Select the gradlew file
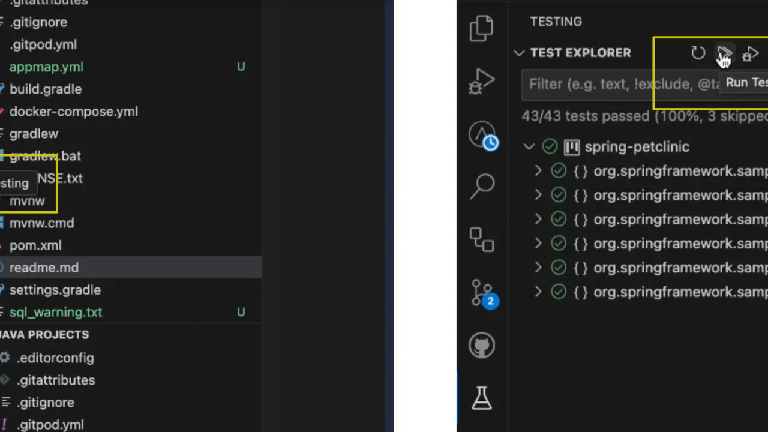This screenshot has height=432, width=768. tap(34, 134)
